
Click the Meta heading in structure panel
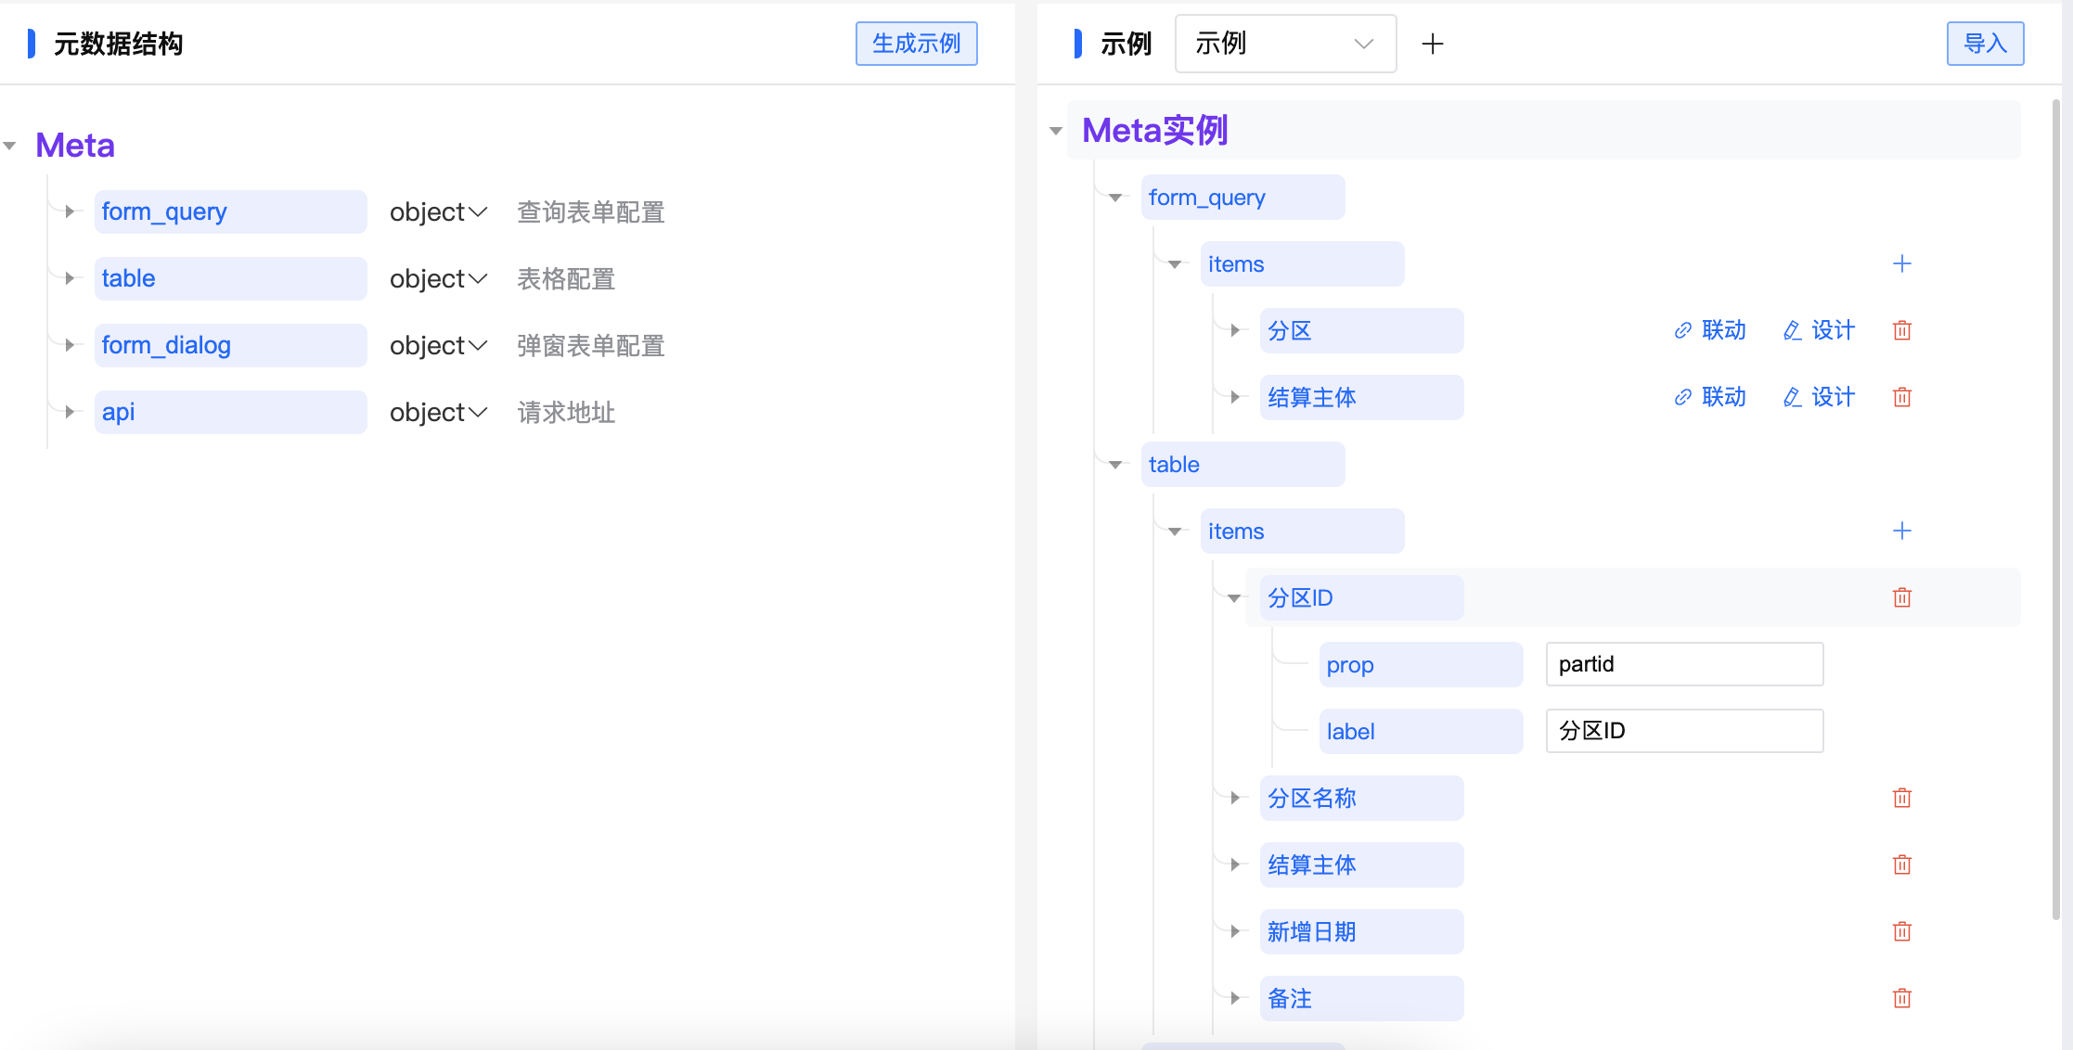coord(75,146)
